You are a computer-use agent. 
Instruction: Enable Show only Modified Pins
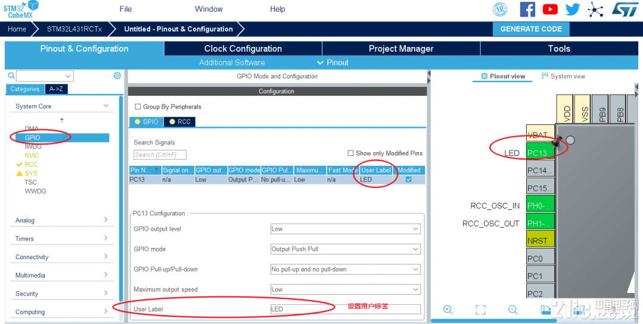tap(350, 153)
